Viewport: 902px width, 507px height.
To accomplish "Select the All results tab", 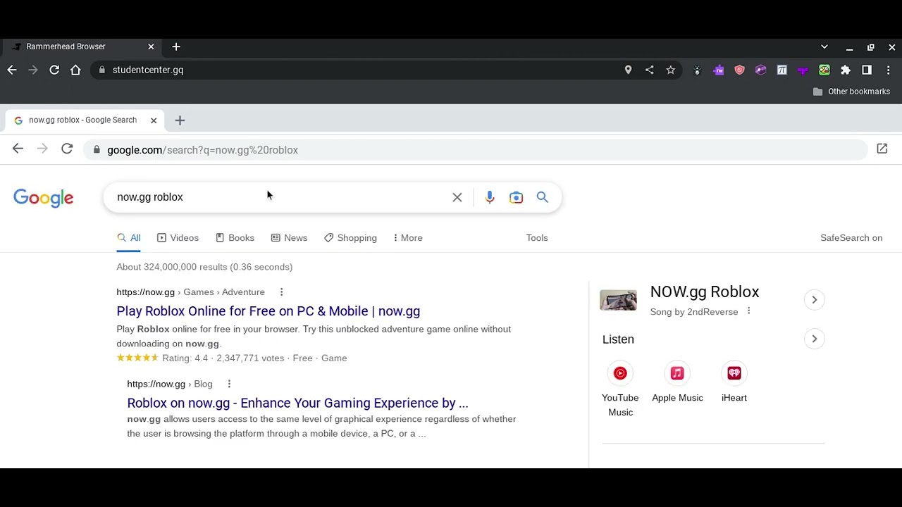I will pyautogui.click(x=129, y=238).
